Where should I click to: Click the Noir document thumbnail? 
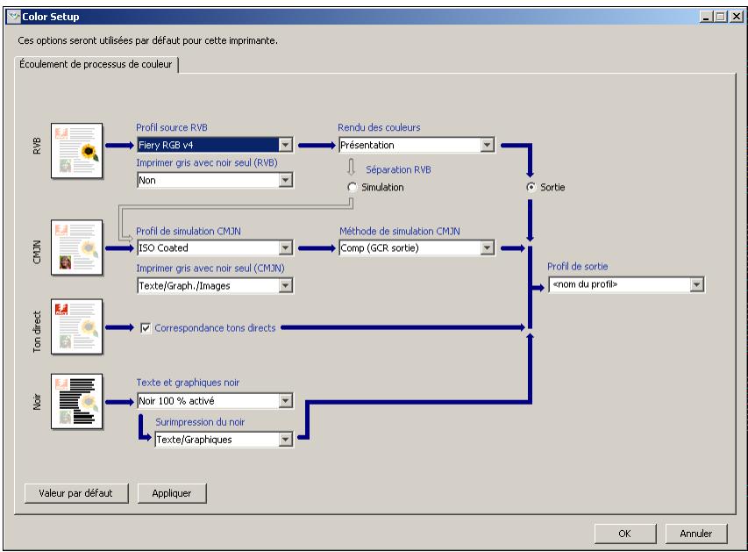click(x=77, y=401)
